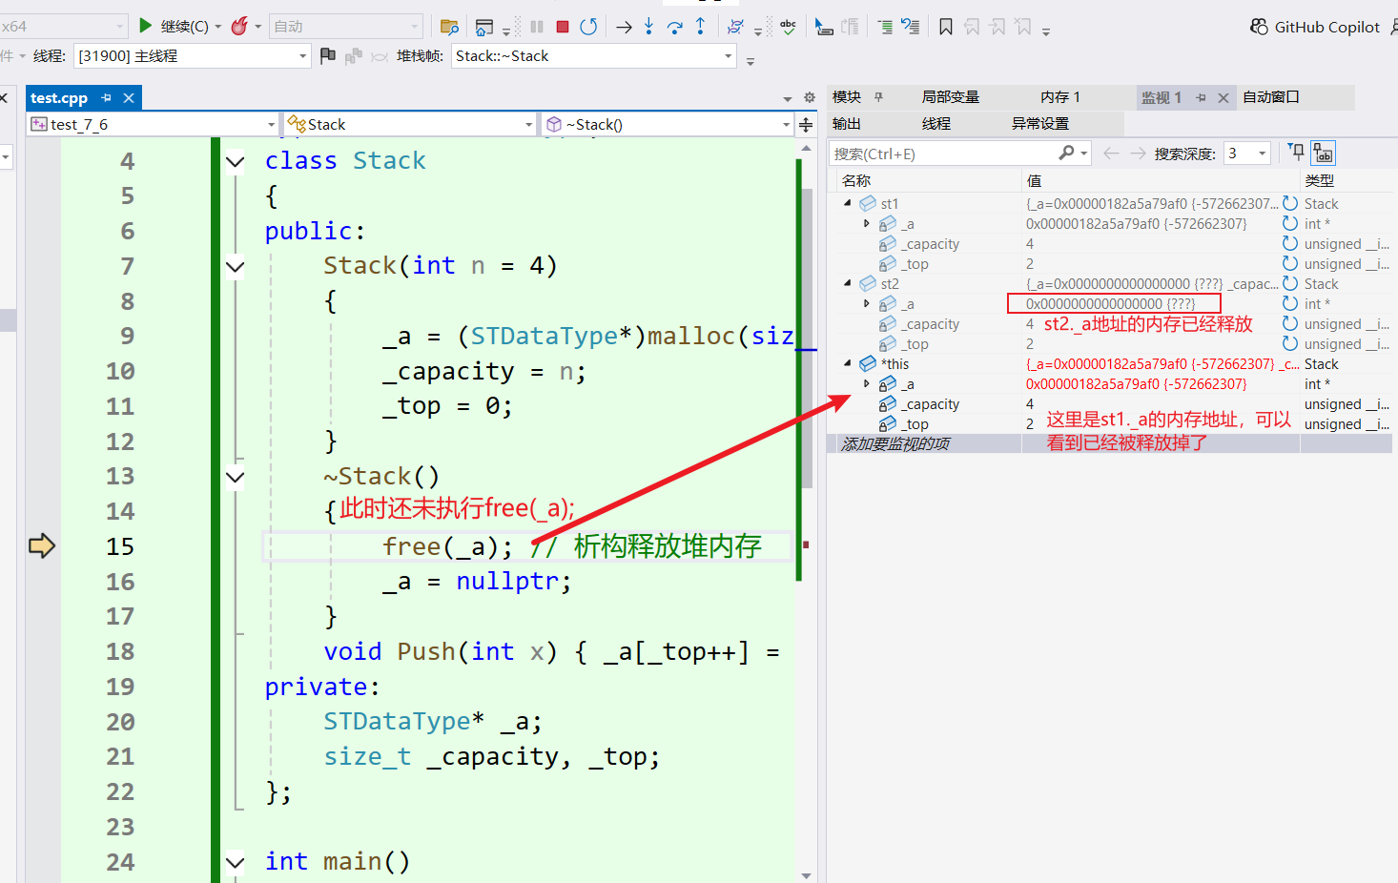Image resolution: width=1398 pixels, height=883 pixels.
Task: Click the Restart debugging circular arrow
Action: pyautogui.click(x=588, y=27)
